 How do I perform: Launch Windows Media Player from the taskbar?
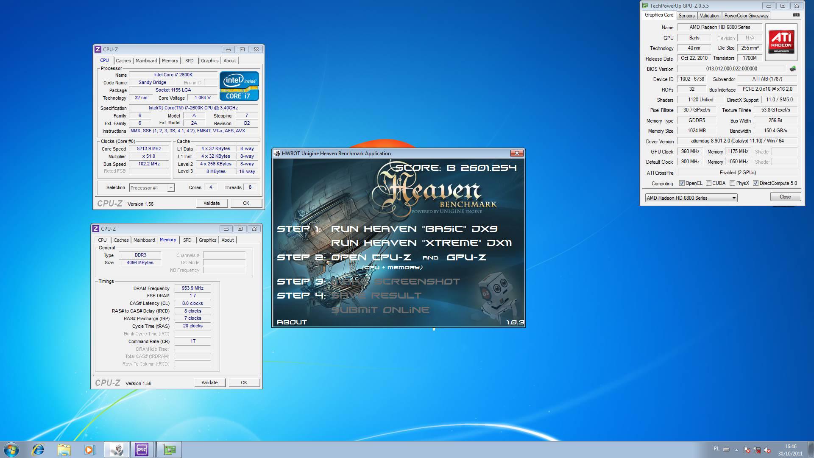click(x=89, y=450)
